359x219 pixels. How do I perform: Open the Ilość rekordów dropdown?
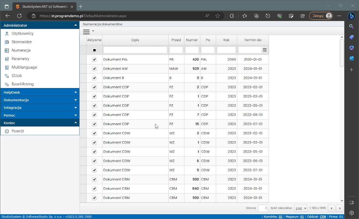click(301, 208)
